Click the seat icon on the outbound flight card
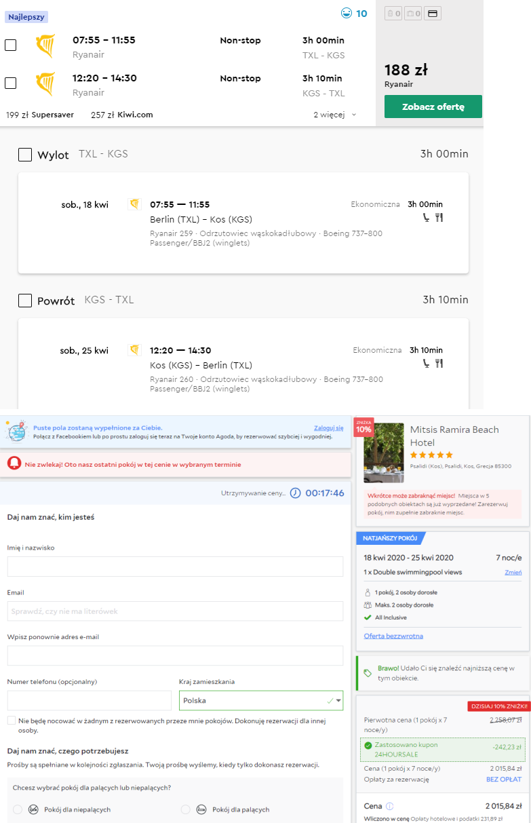 coord(426,218)
